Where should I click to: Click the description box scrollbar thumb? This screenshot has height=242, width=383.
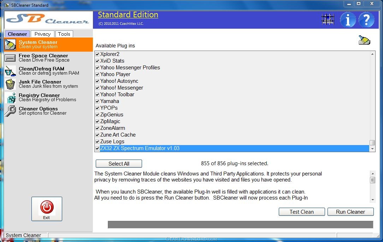[x=372, y=180]
